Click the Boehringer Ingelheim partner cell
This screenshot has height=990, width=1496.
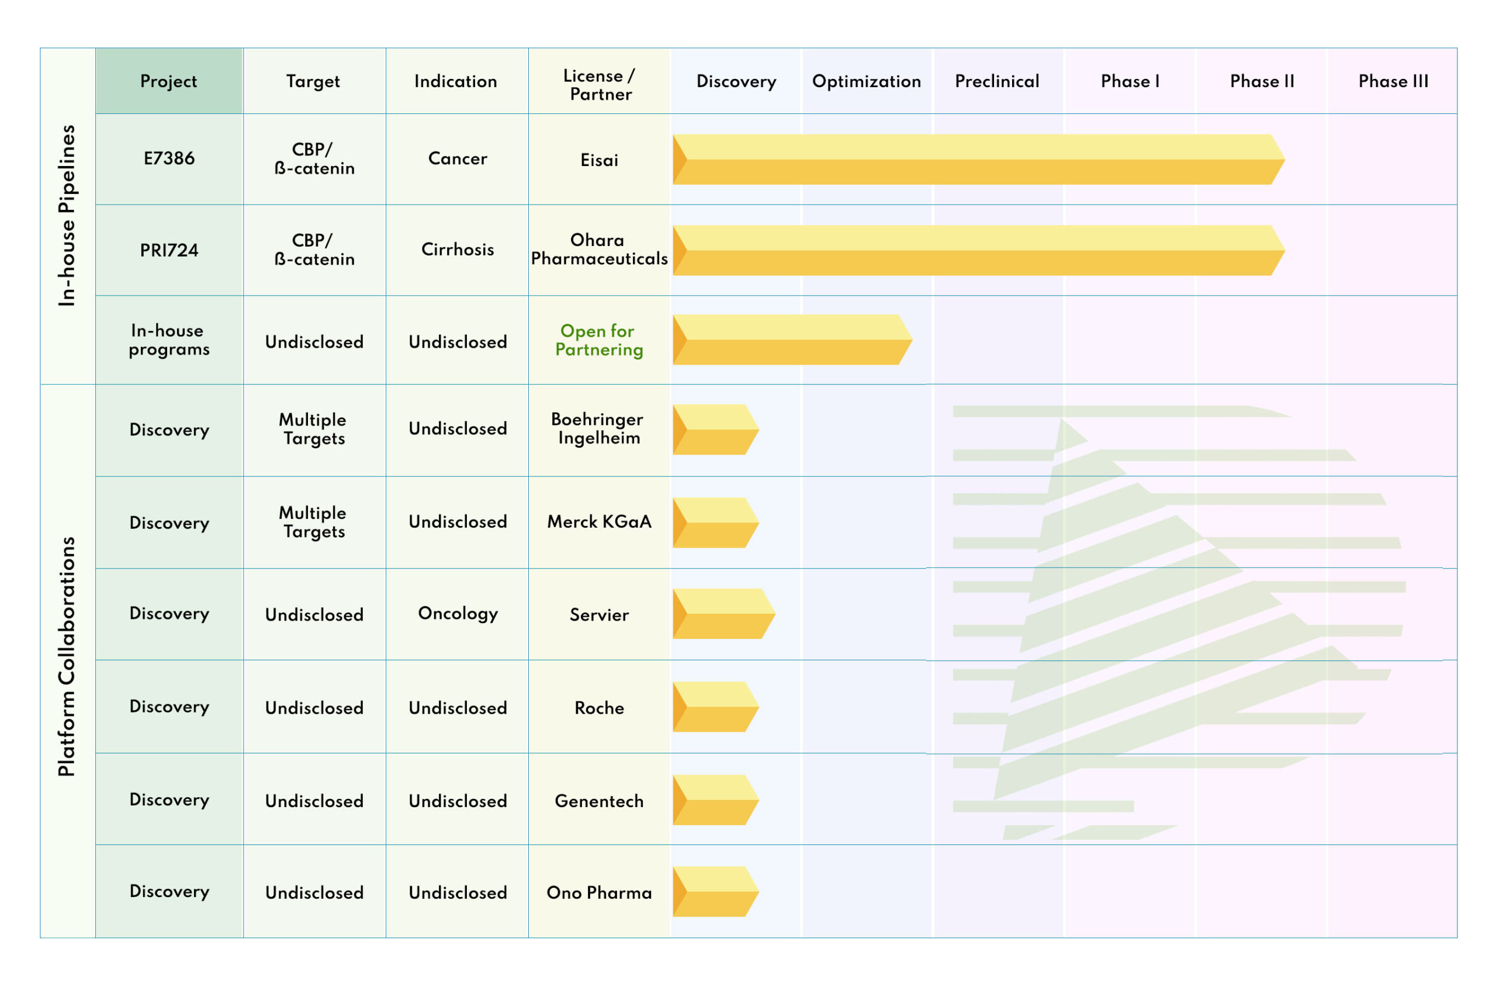600,429
